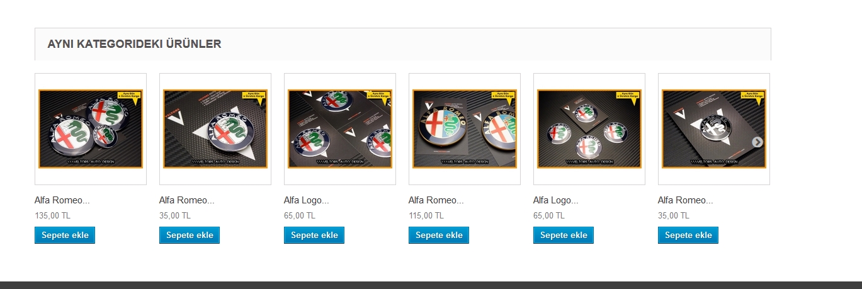Add the 115,00 TL product to cart
This screenshot has width=862, height=289.
click(x=439, y=235)
